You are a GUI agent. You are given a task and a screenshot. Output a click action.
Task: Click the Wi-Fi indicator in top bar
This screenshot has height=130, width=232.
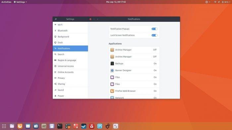(215, 2)
